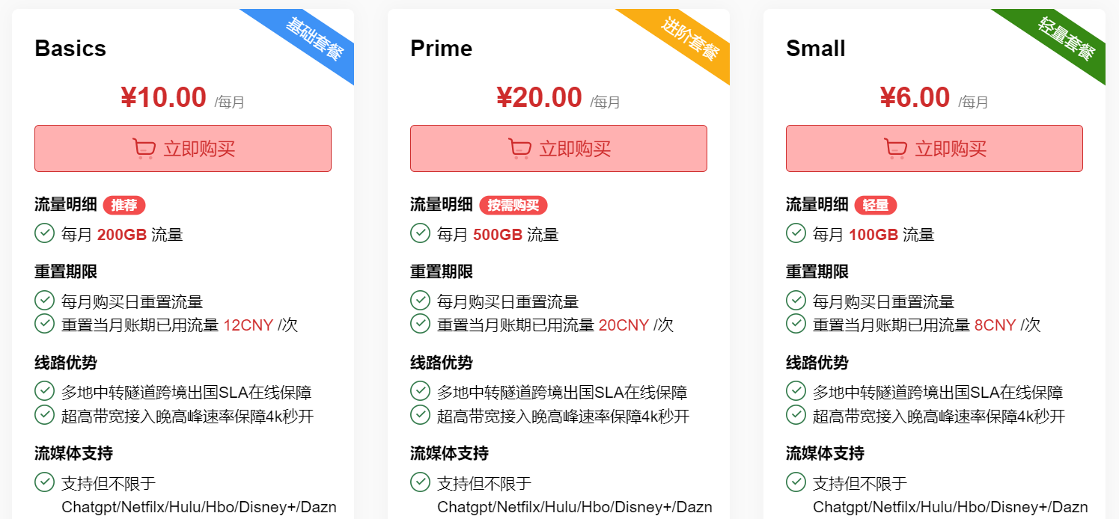Click the check icon beside Basics streaming support
Screen dimensions: 1119x519
[44, 482]
